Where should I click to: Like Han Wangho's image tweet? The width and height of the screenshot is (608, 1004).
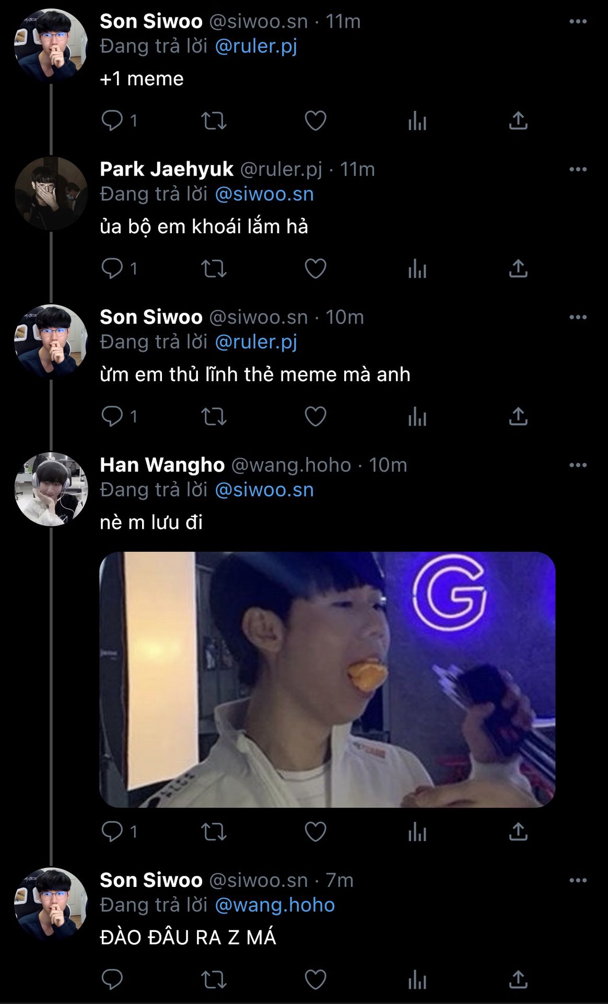tap(315, 831)
